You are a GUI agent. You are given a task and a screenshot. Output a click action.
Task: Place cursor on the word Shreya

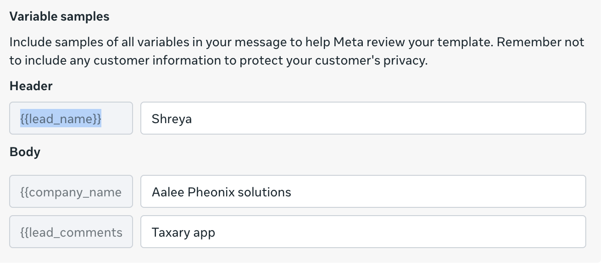172,119
